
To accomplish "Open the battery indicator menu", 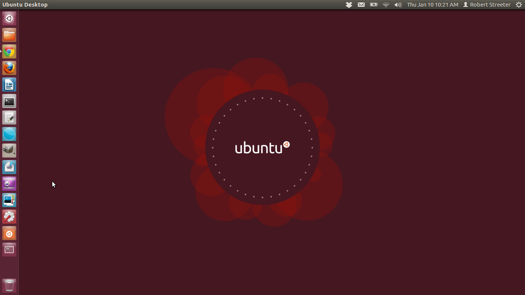I will coord(374,5).
